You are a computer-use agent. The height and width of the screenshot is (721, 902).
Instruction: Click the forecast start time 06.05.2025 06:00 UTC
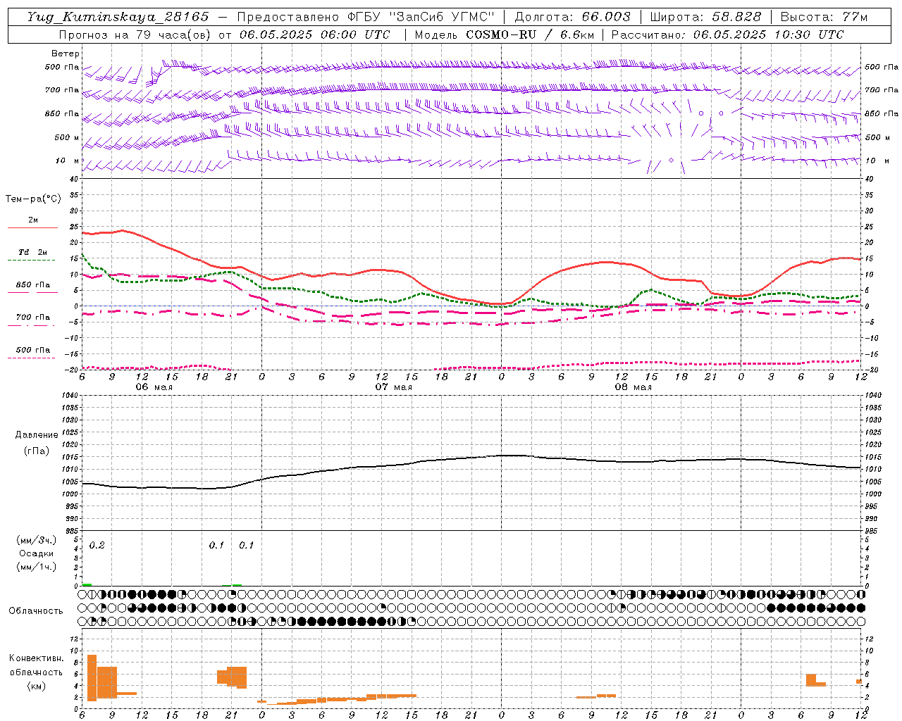pyautogui.click(x=314, y=35)
